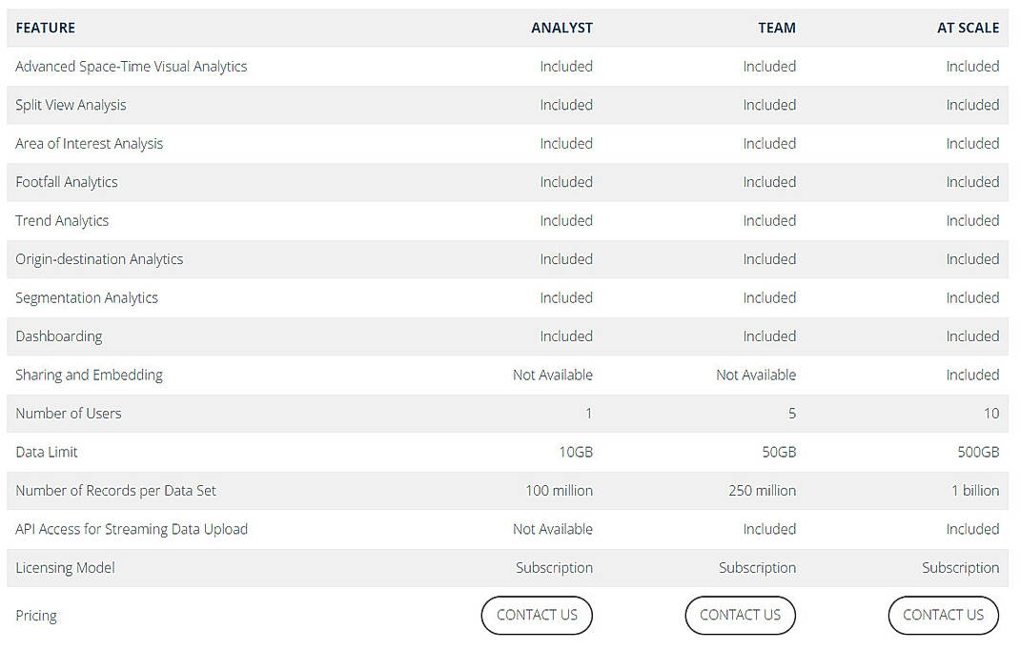This screenshot has width=1020, height=650.
Task: Click the Dashboarding feature label
Action: click(x=58, y=335)
